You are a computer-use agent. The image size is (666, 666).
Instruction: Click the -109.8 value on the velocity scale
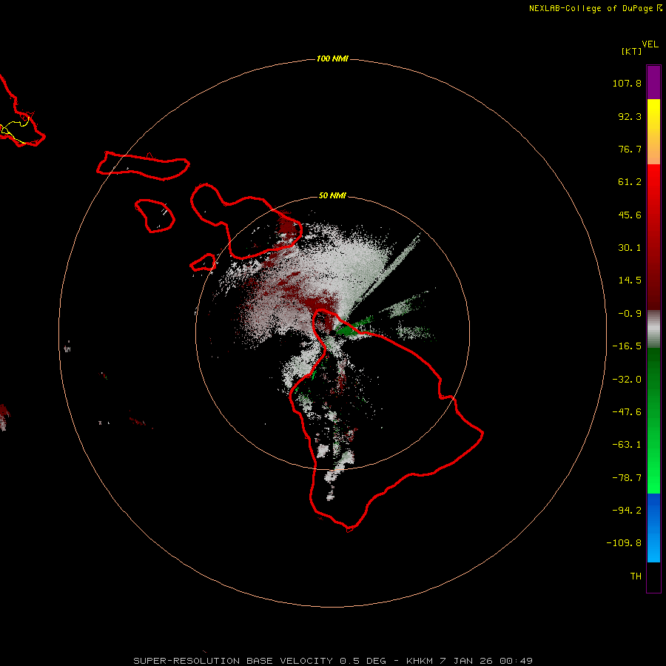624,543
